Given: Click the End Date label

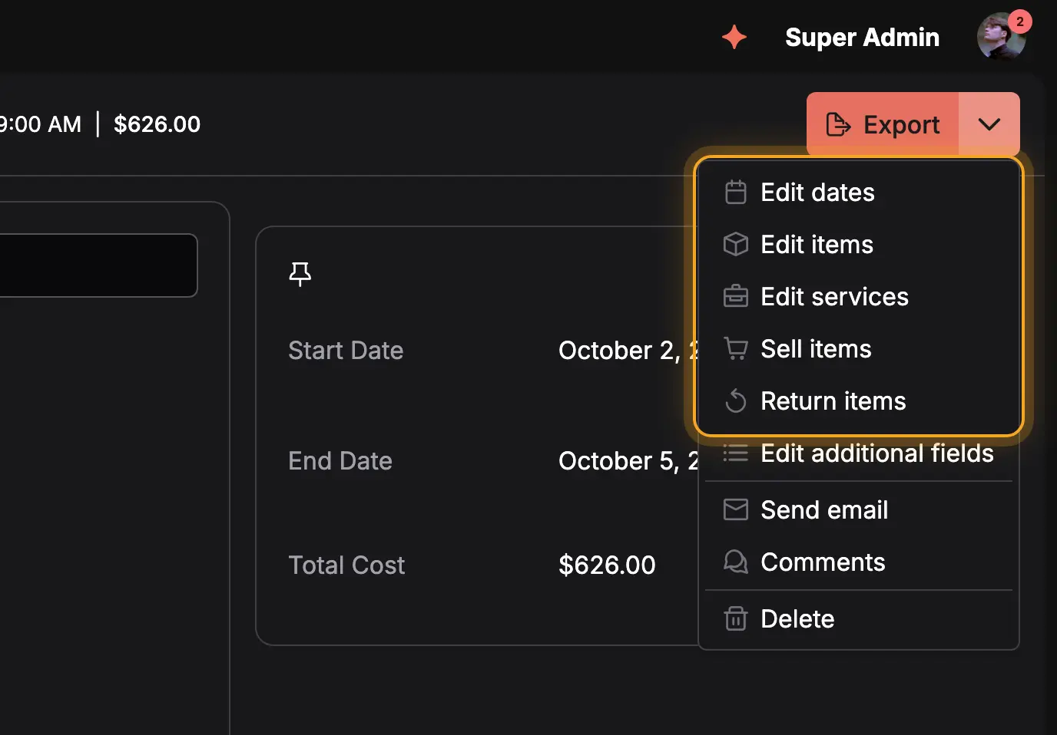Looking at the screenshot, I should coord(340,461).
